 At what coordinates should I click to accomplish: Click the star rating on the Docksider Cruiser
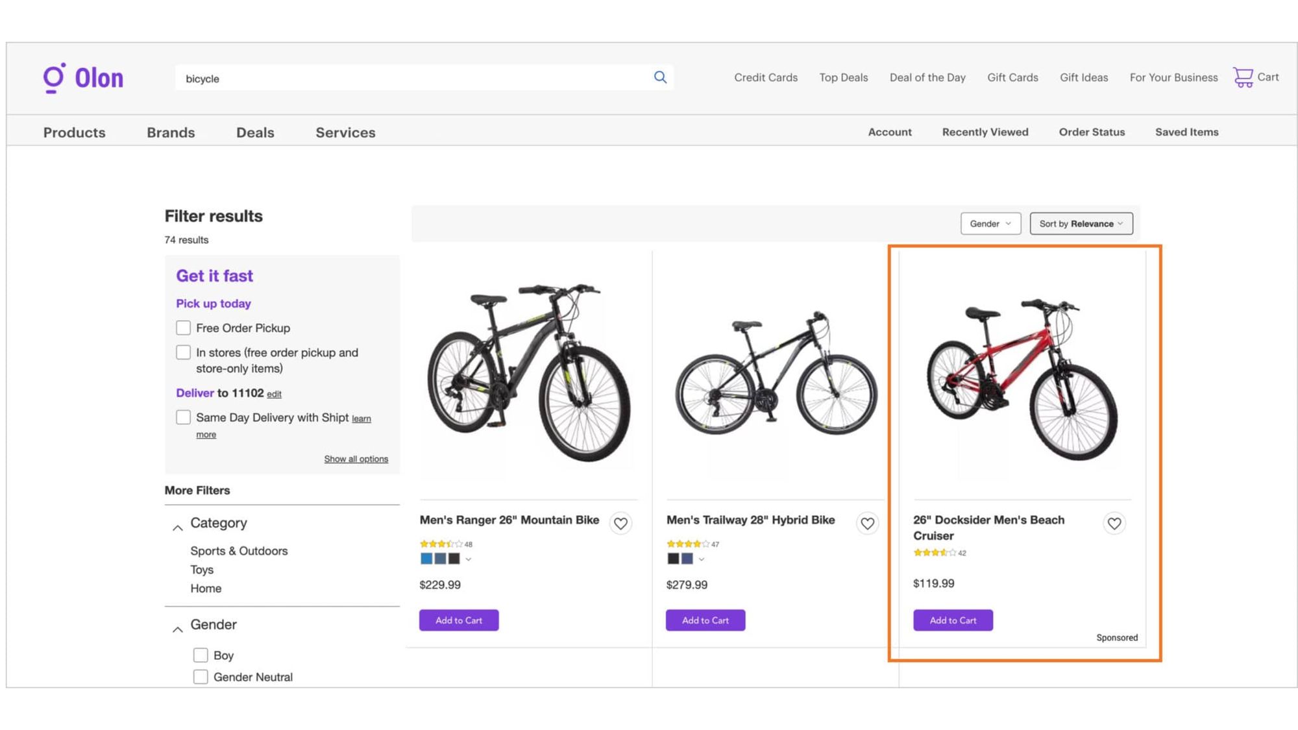[x=935, y=553]
